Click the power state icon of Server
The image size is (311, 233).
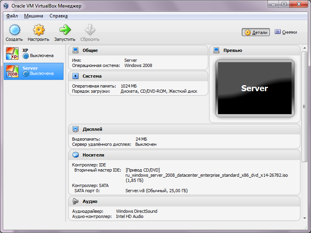[26, 74]
